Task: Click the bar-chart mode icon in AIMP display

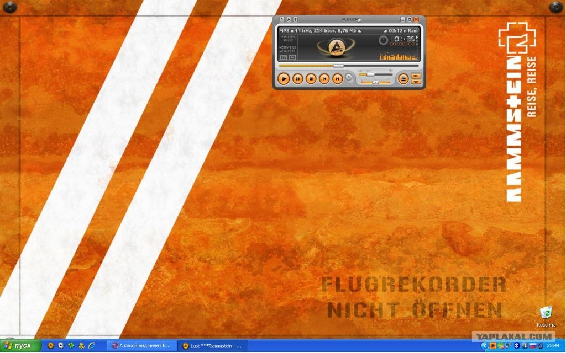Action: coord(284,57)
